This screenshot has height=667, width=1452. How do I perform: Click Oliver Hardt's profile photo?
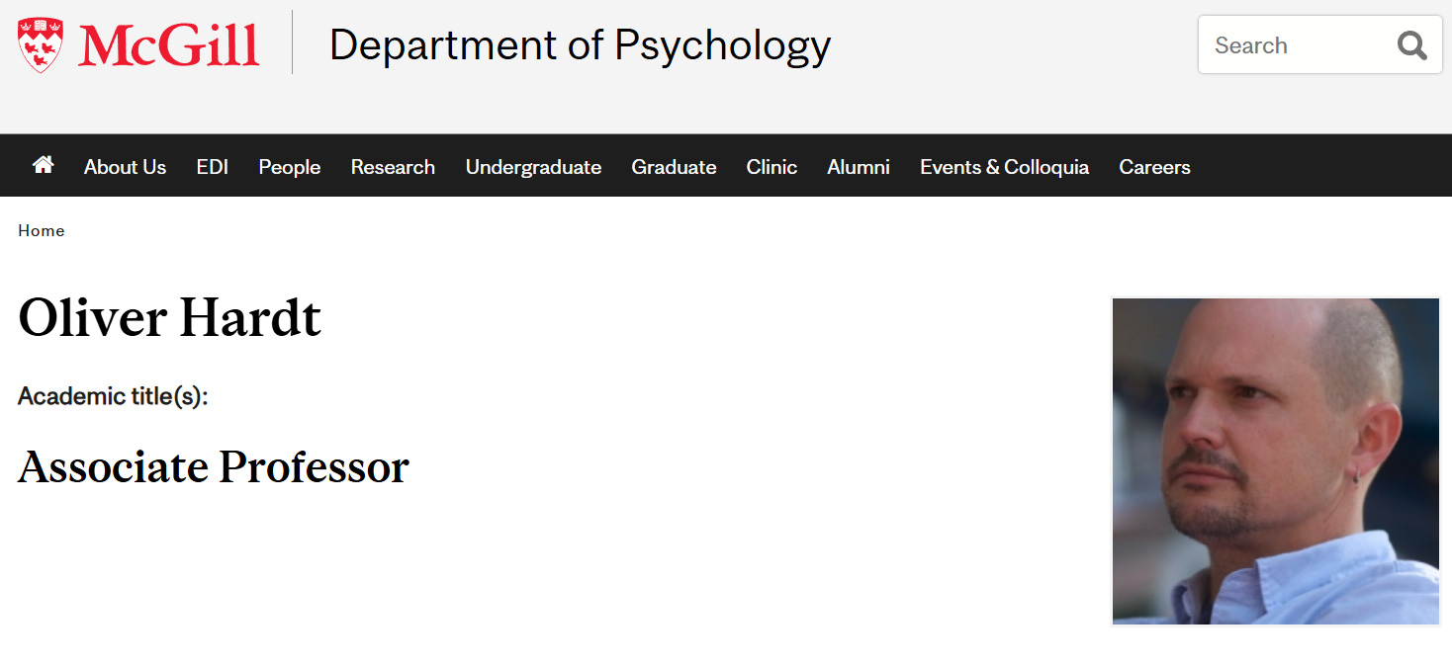tap(1276, 461)
